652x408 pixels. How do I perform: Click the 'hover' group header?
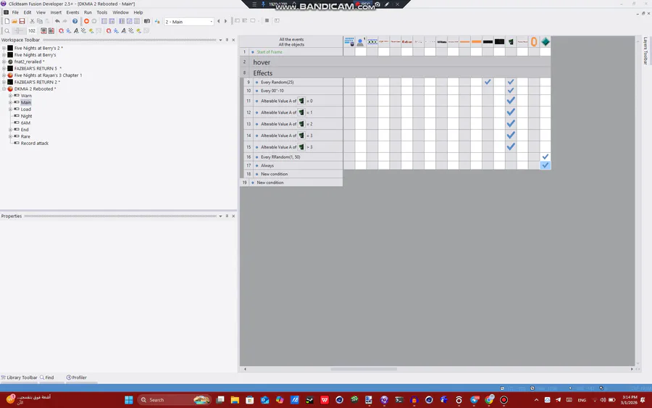pos(262,62)
